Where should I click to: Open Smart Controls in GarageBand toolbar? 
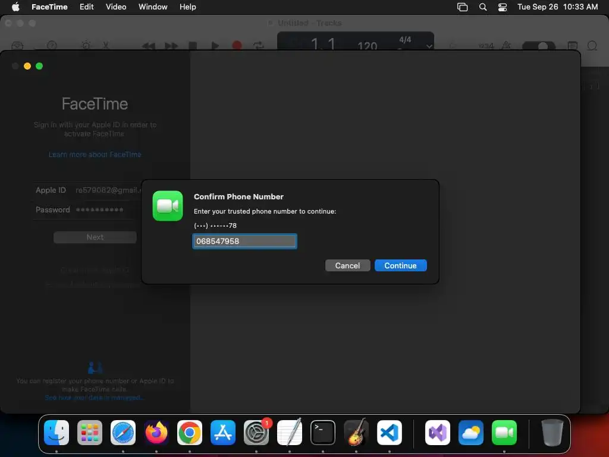tap(86, 45)
